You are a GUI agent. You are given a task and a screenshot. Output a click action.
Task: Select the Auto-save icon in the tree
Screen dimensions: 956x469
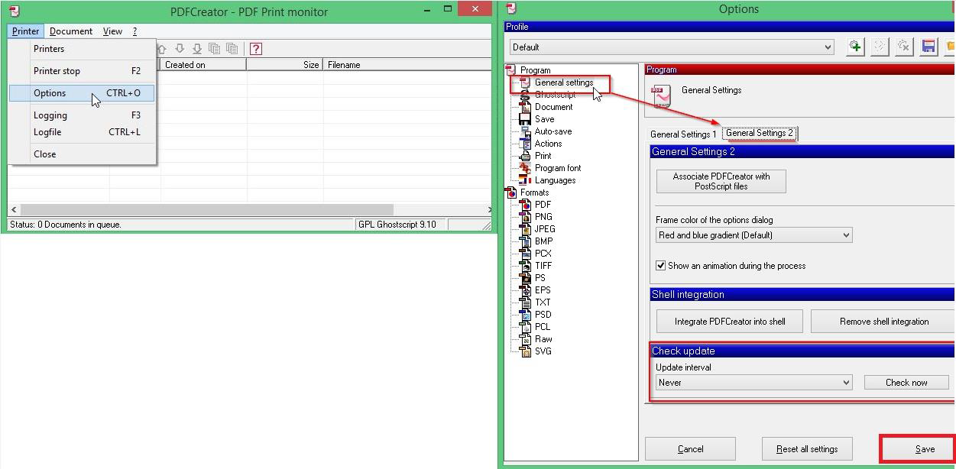525,131
